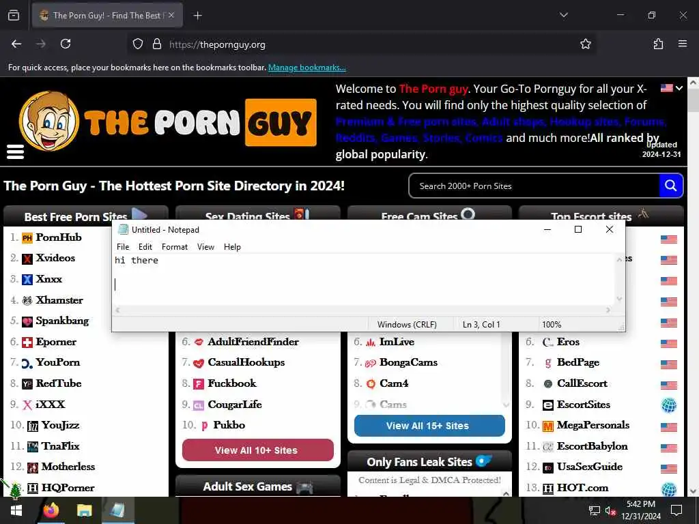Image resolution: width=699 pixels, height=524 pixels.
Task: Reload the current page
Action: (66, 44)
